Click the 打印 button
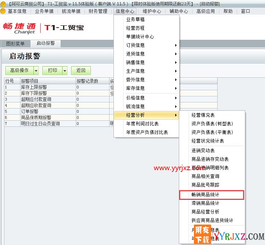 click(x=52, y=71)
